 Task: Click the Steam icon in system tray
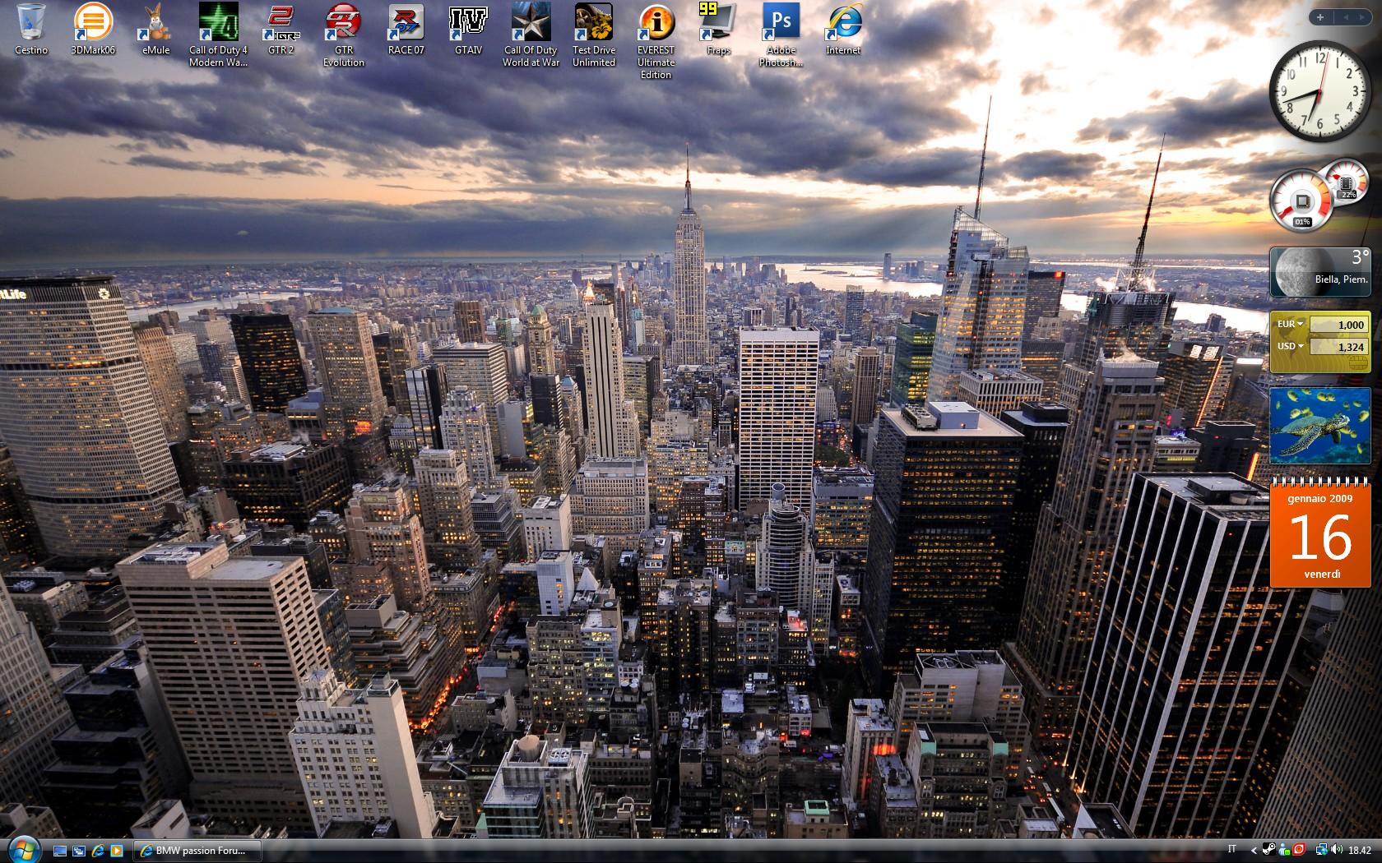[x=1269, y=850]
